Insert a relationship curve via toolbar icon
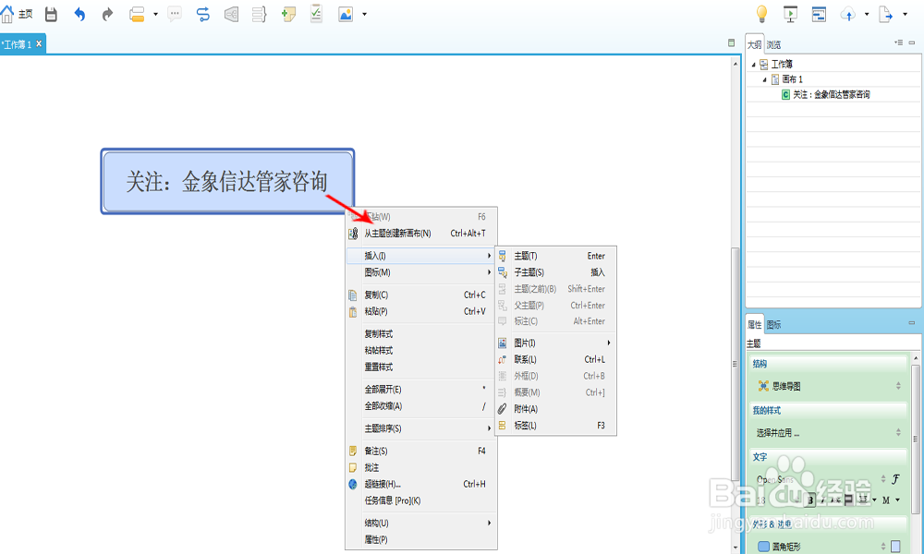This screenshot has width=924, height=554. [x=202, y=14]
